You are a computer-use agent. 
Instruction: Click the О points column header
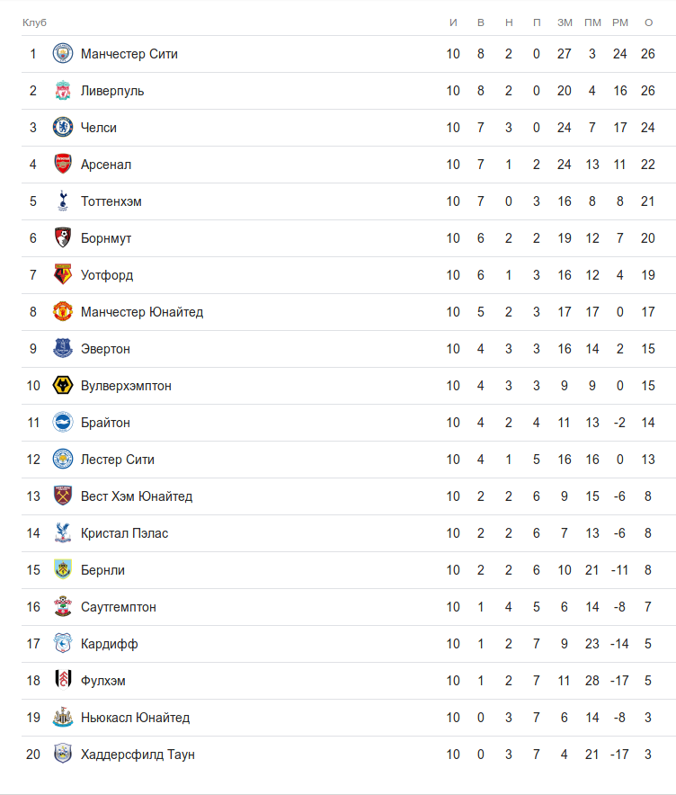click(648, 22)
